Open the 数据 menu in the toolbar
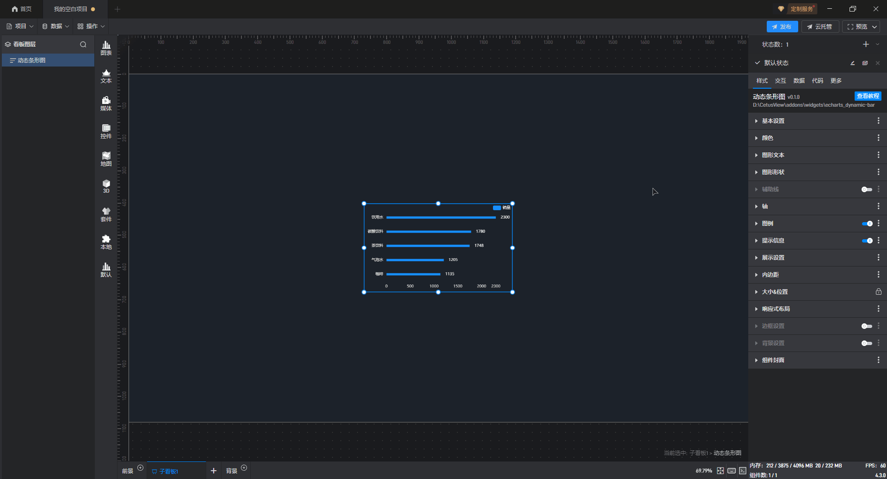This screenshot has width=887, height=479. coord(55,26)
